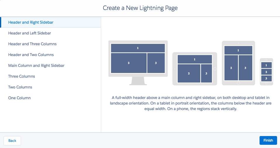Select the One Column layout

(51, 98)
